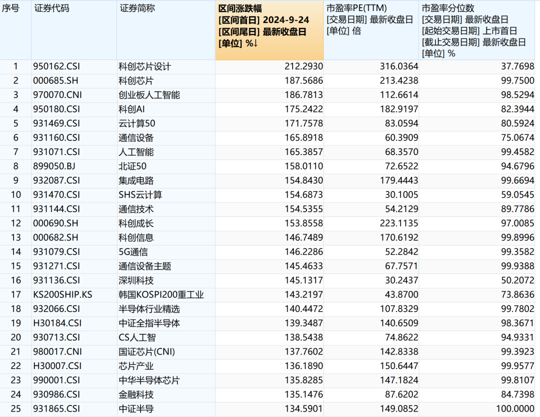Select code 899050.BJ
540x417 pixels.
pos(54,166)
